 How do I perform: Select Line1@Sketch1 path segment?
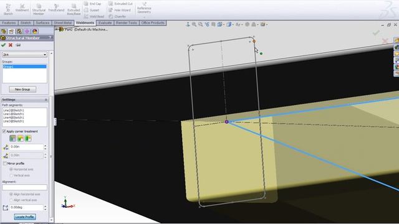(x=14, y=114)
